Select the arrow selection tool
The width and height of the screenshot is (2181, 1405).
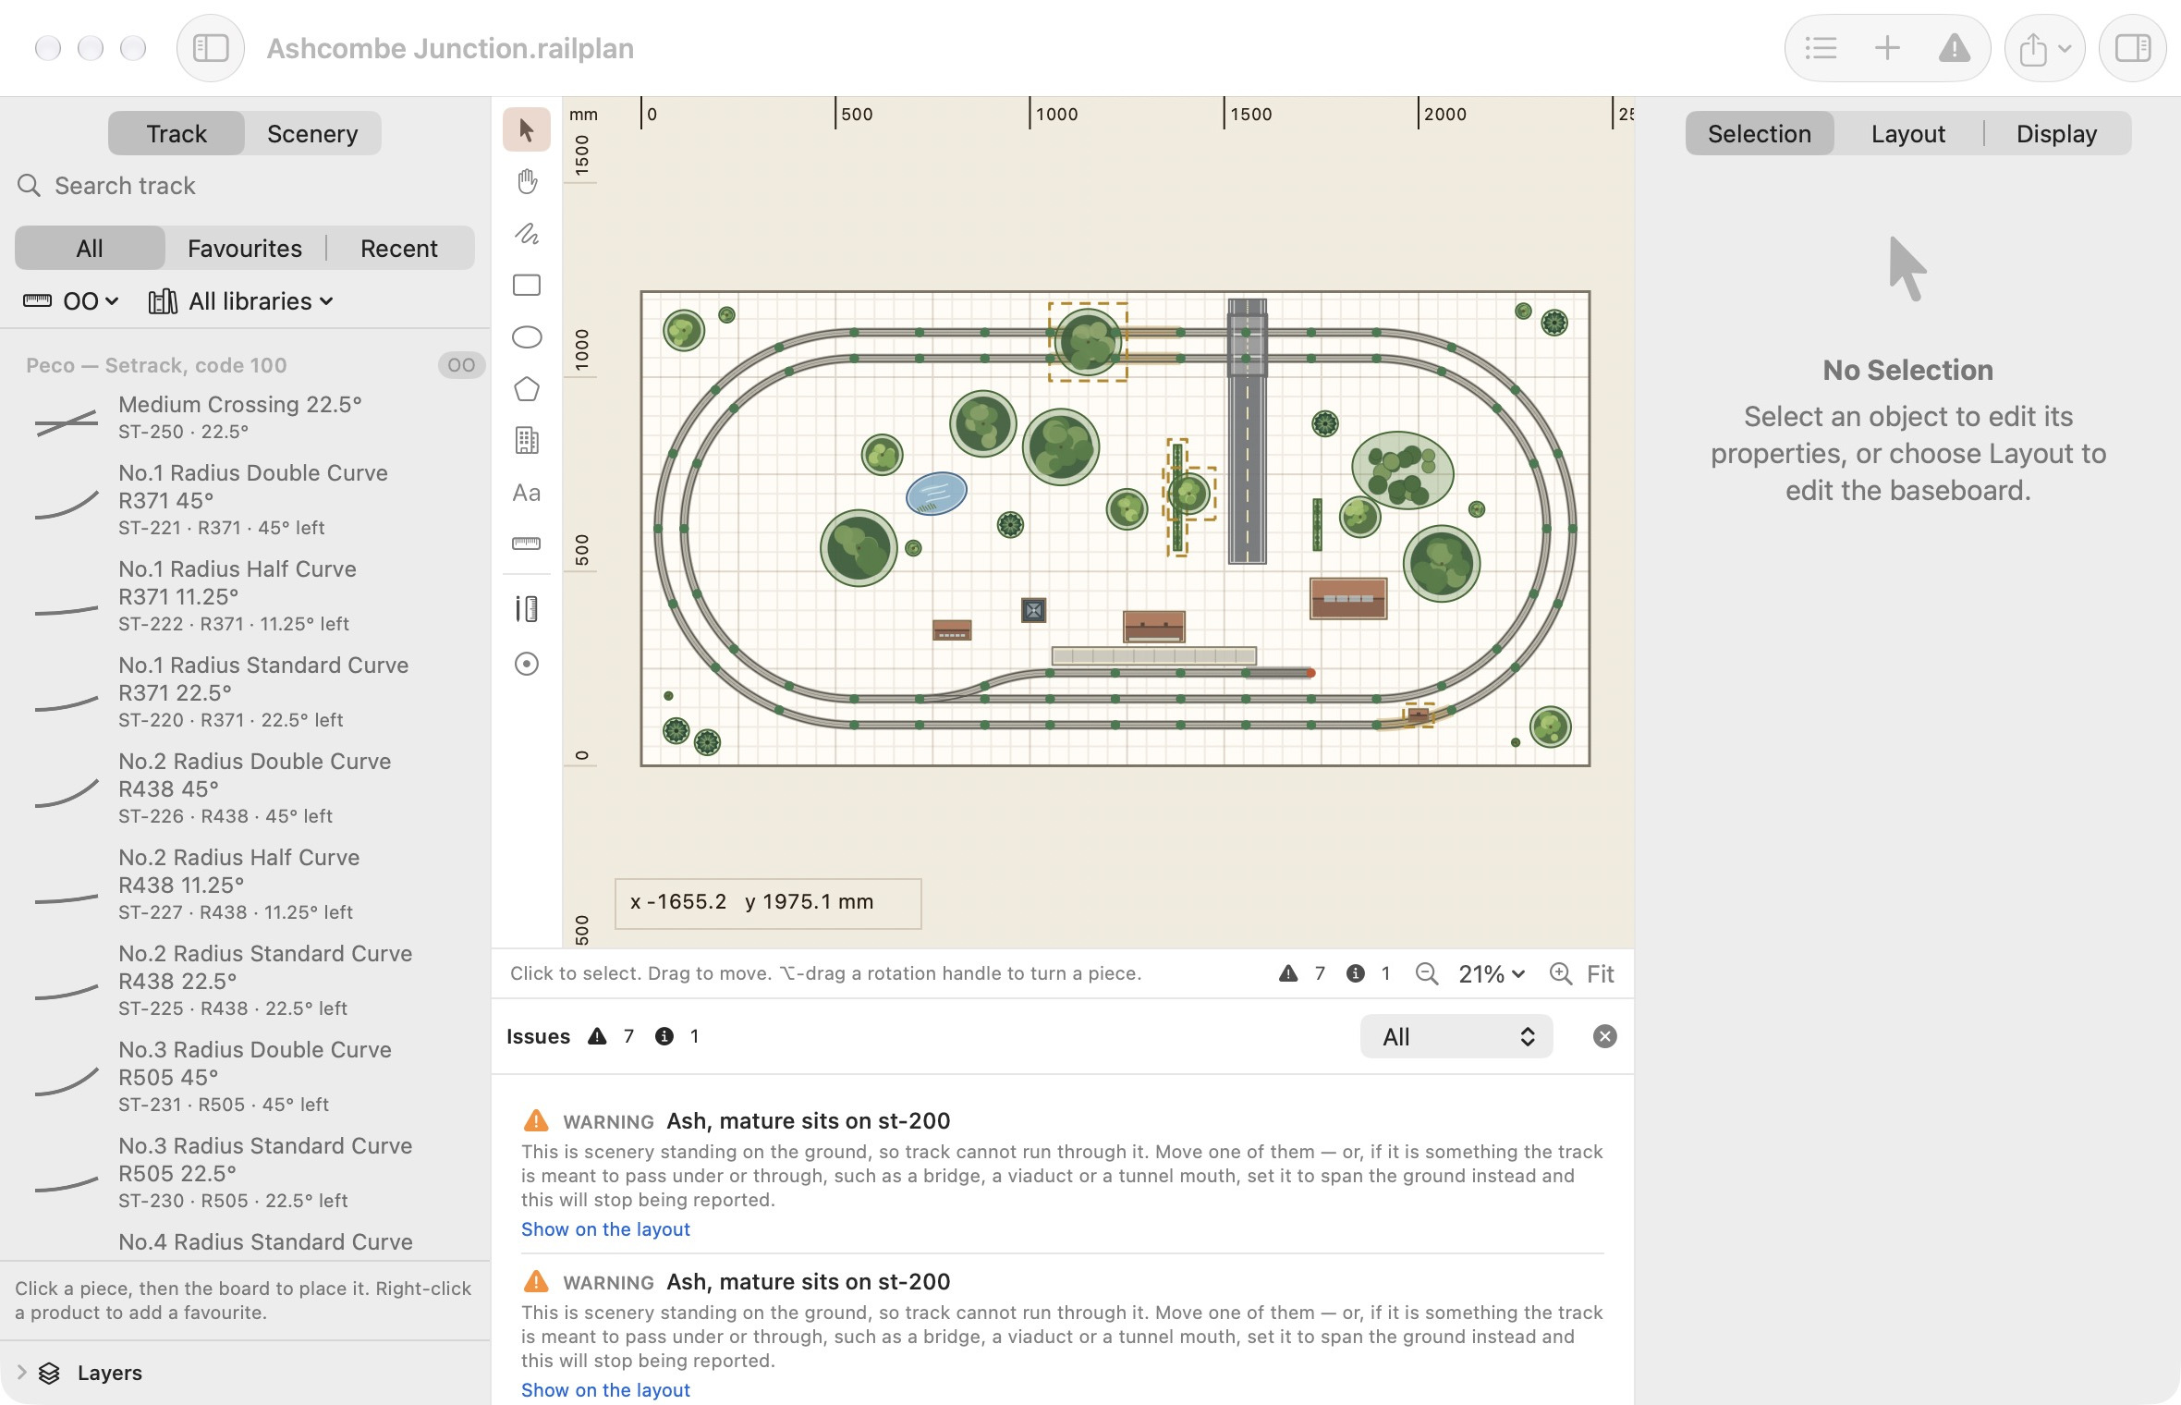(x=527, y=130)
